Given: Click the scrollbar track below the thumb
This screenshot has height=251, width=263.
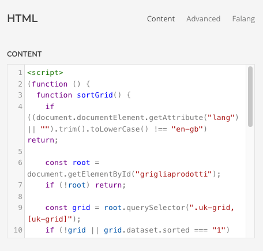Looking at the screenshot, I should pos(250,182).
